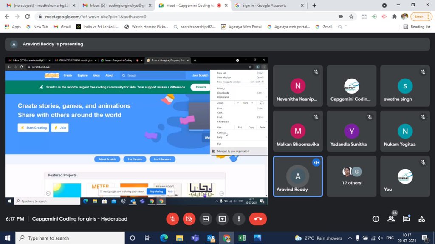The width and height of the screenshot is (435, 244).
Task: Open Meet more options three-dot menu
Action: coord(239,219)
